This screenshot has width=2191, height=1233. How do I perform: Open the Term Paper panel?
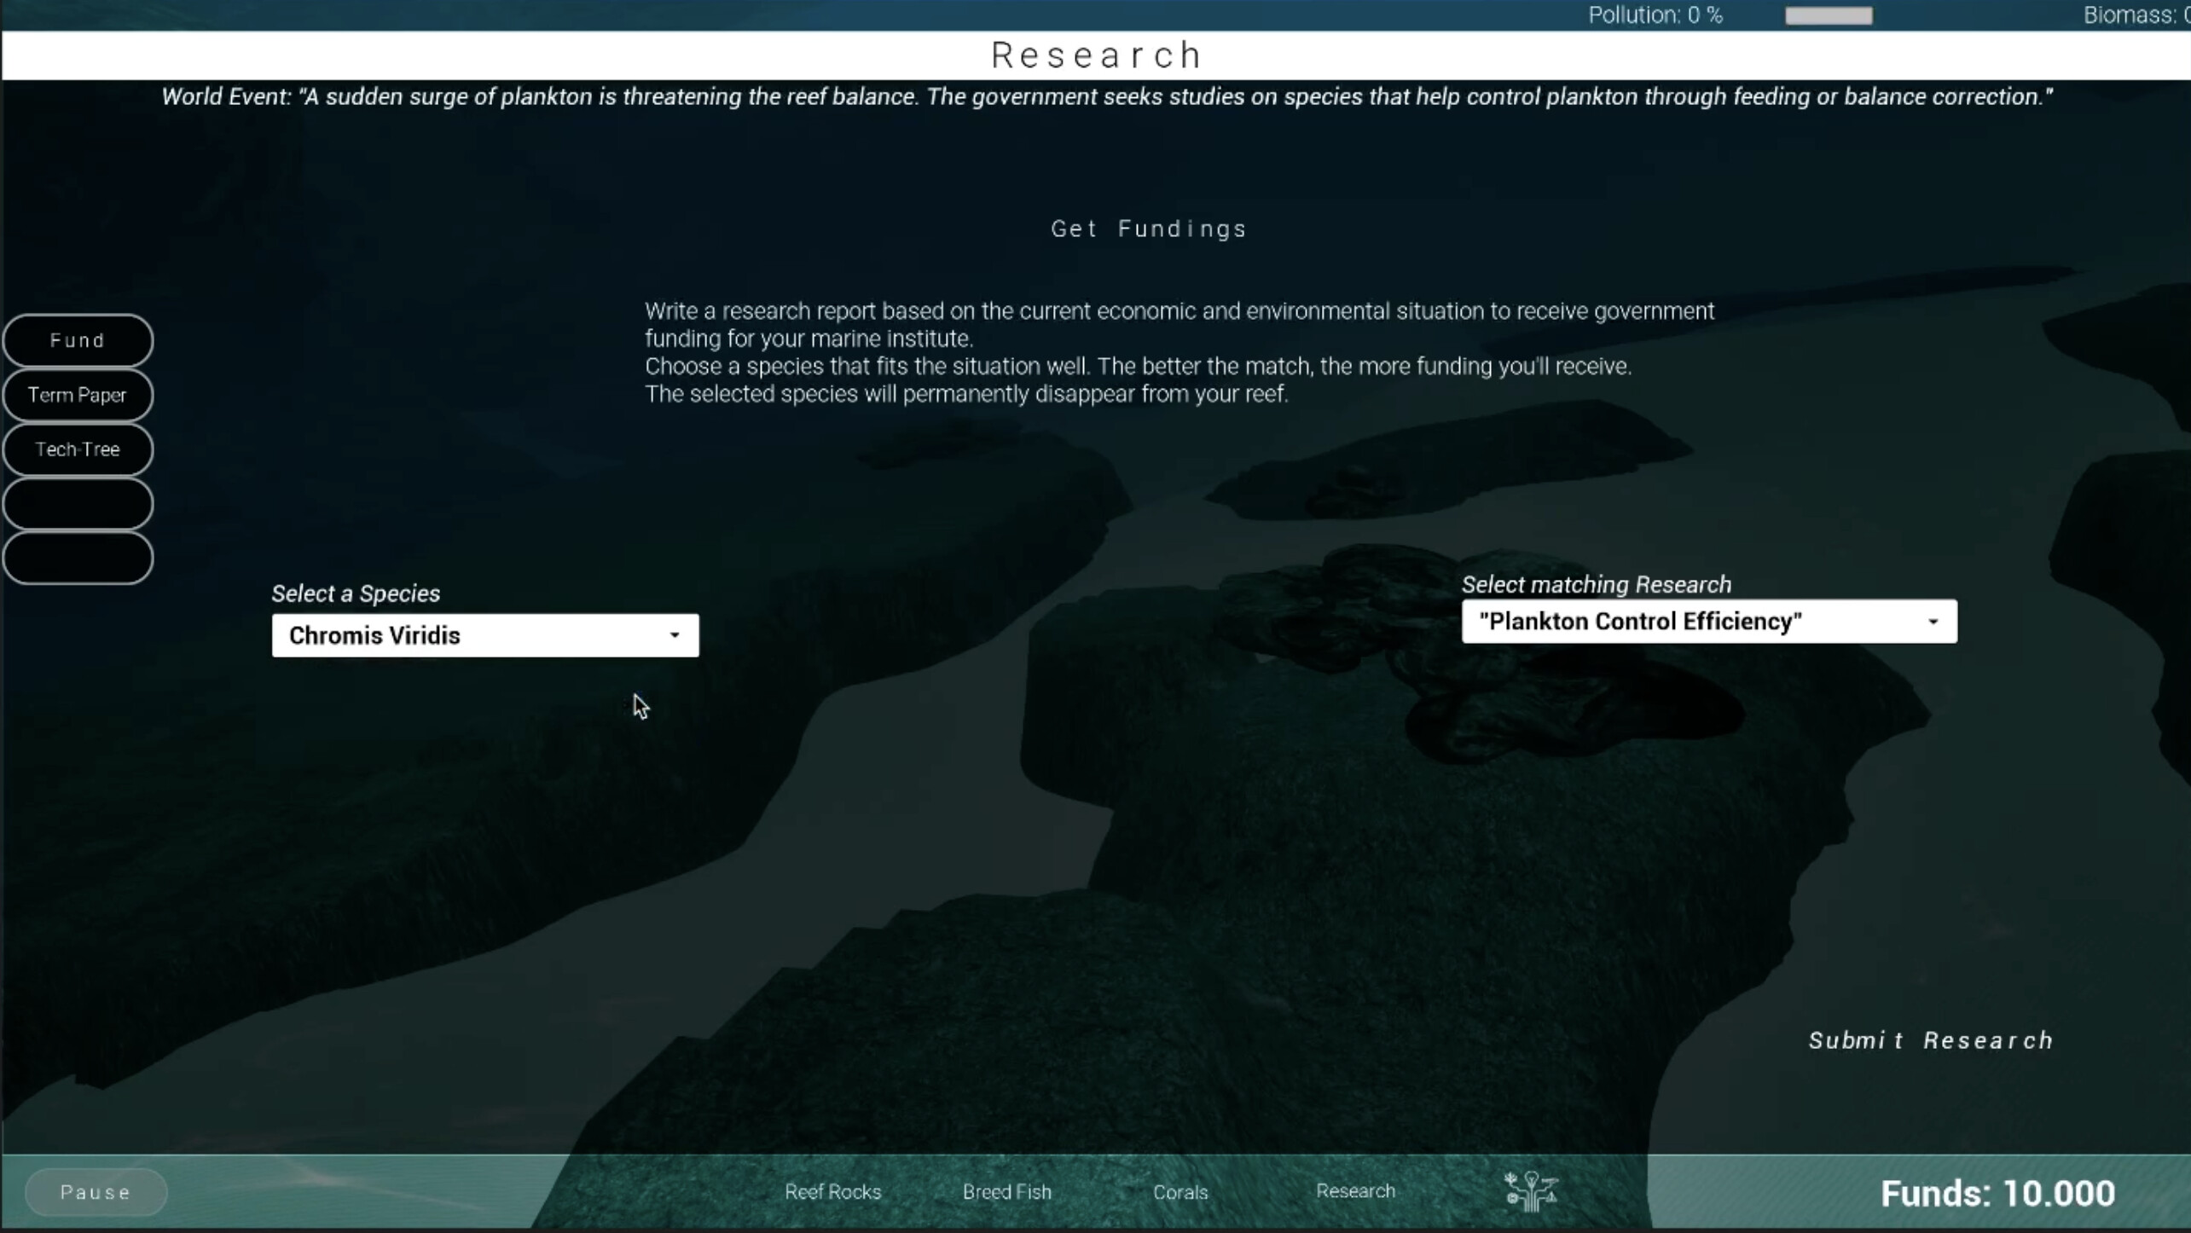pyautogui.click(x=78, y=395)
